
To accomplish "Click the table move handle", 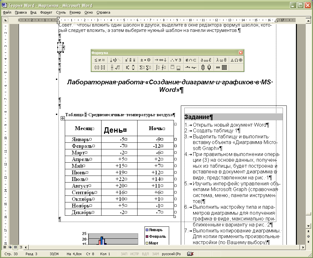I will [x=63, y=118].
